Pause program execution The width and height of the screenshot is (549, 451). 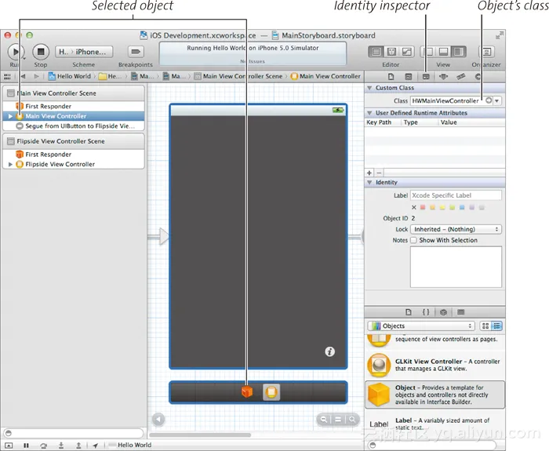[26, 446]
